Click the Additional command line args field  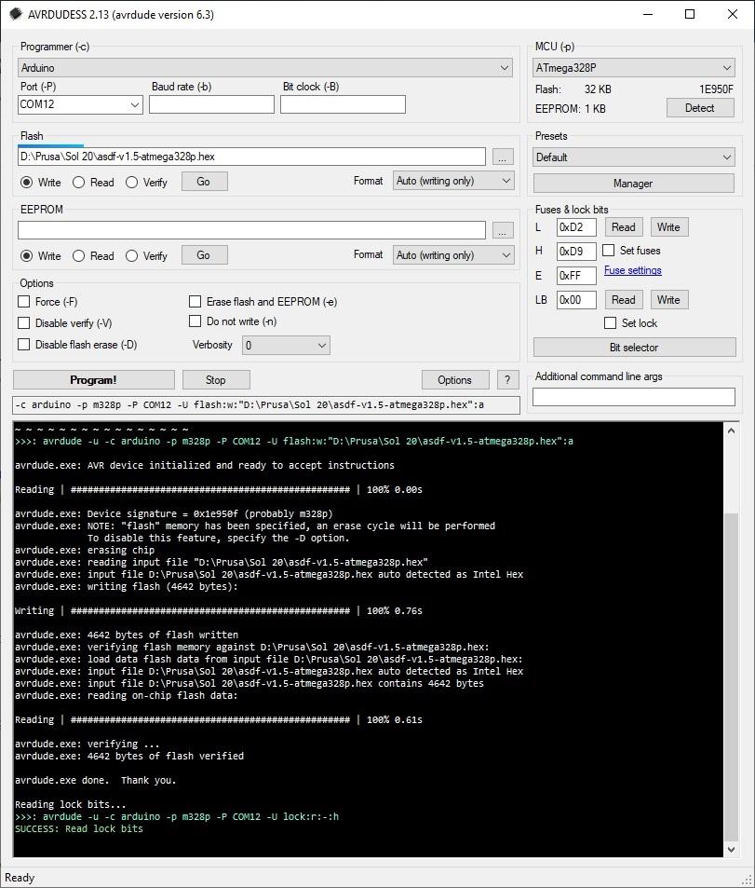(x=634, y=398)
